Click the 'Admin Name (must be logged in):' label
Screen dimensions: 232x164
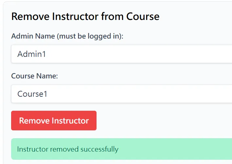(x=67, y=36)
